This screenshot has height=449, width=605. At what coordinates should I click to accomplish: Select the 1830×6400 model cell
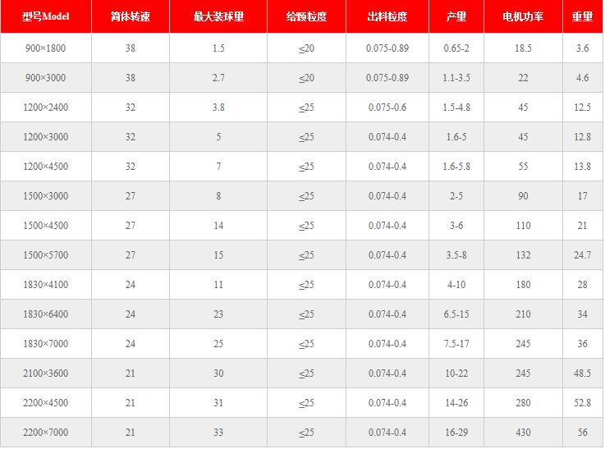pos(46,314)
